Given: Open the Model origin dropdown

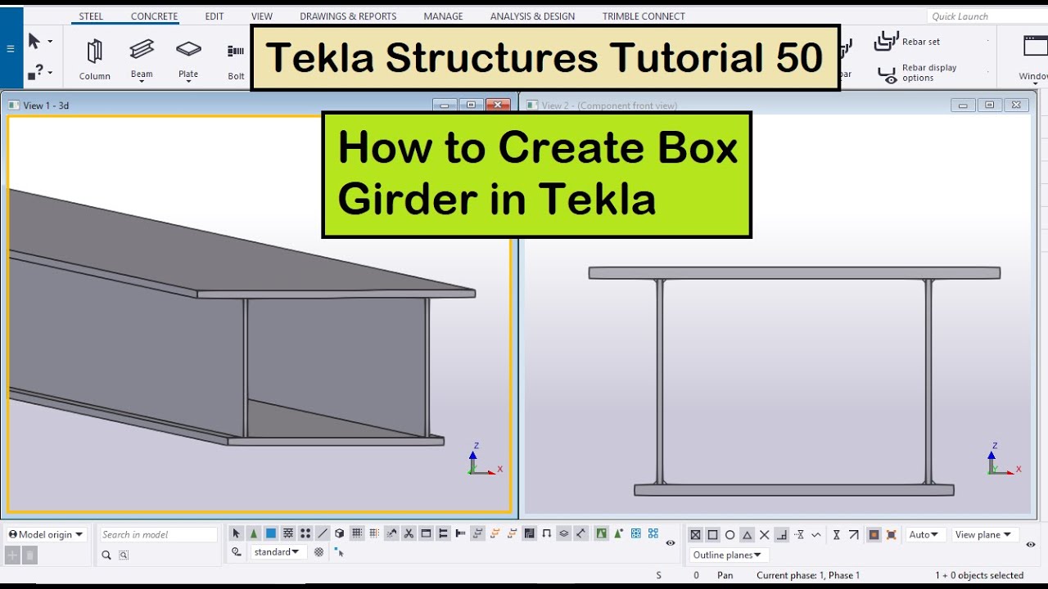Looking at the screenshot, I should (47, 534).
